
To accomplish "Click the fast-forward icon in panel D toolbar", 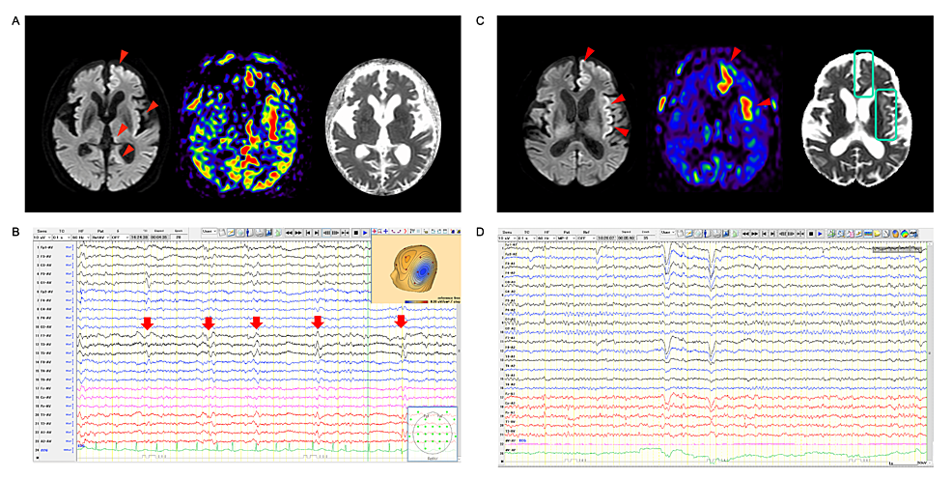I will (x=754, y=233).
